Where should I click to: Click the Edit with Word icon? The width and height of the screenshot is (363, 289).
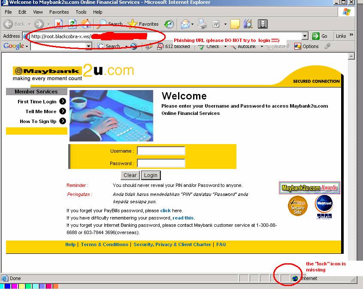(x=216, y=24)
